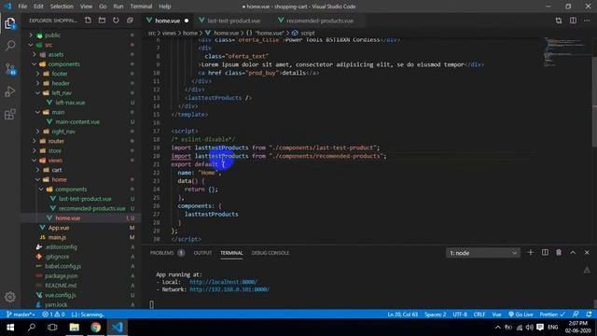Open the Go menu
597x336 pixels.
coord(103,7)
